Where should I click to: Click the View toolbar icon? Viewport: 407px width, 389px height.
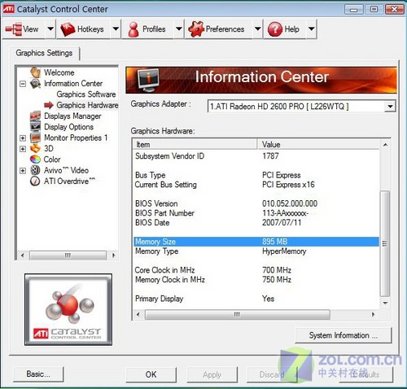pos(14,29)
